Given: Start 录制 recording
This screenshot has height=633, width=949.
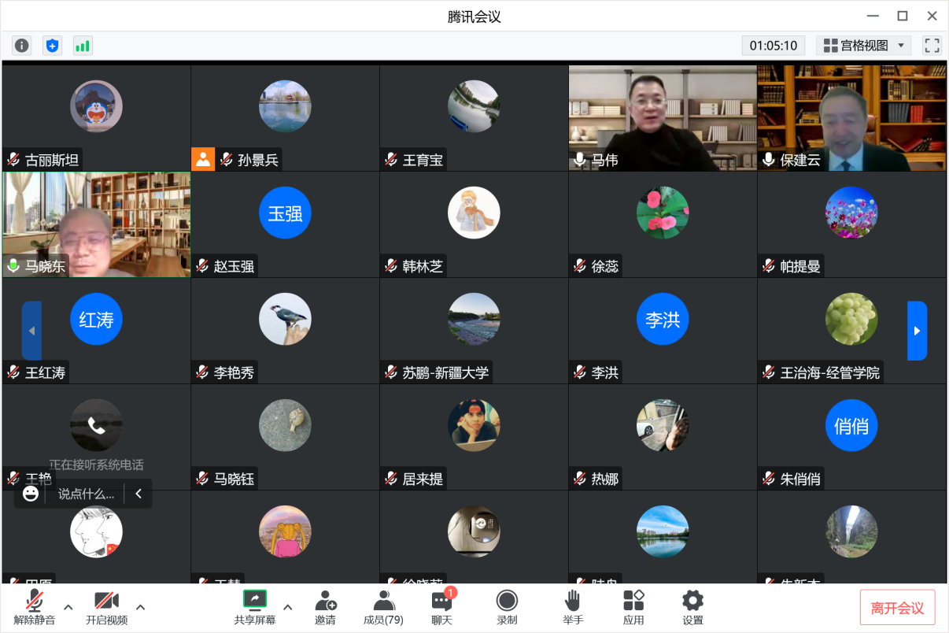Looking at the screenshot, I should pos(507,607).
